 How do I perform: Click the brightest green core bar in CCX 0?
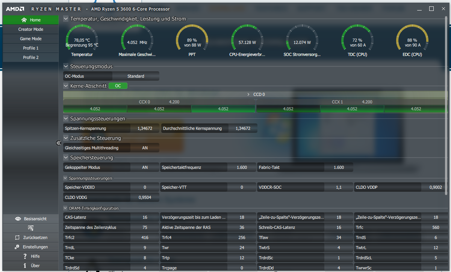pos(223,109)
